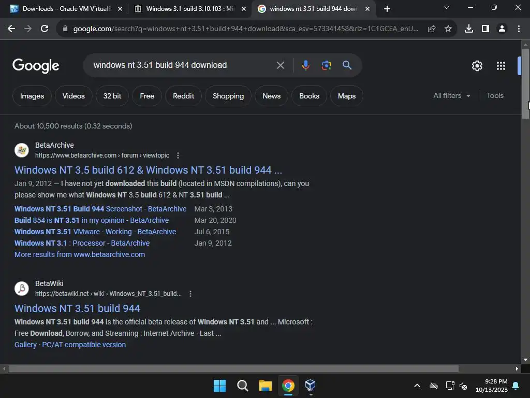Open the notifications bell in the tray
This screenshot has width=530, height=398.
click(516, 386)
